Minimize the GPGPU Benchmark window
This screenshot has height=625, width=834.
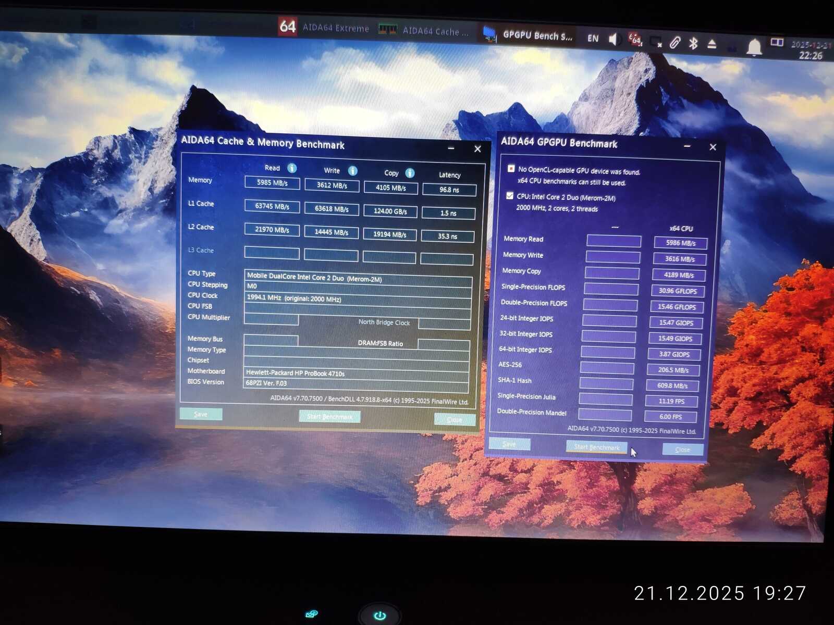687,146
